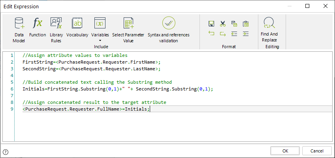Image resolution: width=335 pixels, height=158 pixels.
Task: Decrease indent of selected code
Action: 234,34
